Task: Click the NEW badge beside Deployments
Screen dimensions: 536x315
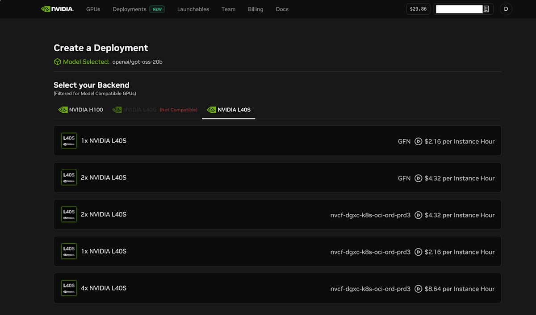Action: pyautogui.click(x=157, y=9)
